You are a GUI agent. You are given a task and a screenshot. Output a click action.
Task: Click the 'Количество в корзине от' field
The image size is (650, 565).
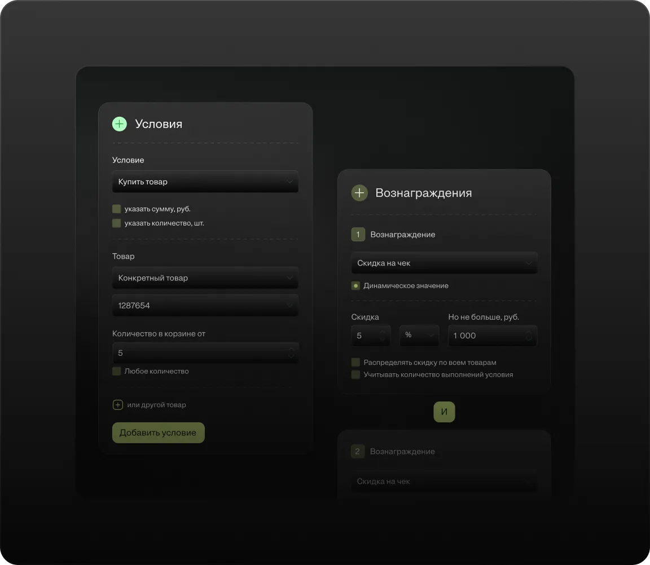click(205, 353)
